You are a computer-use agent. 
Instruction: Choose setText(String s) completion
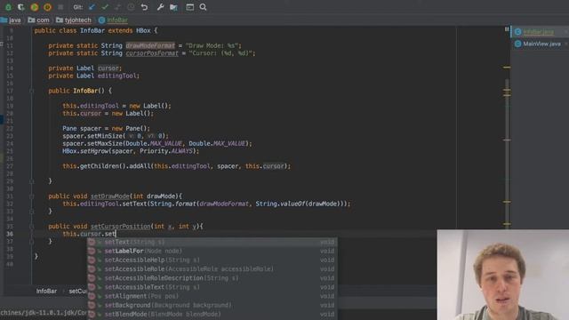click(x=212, y=242)
